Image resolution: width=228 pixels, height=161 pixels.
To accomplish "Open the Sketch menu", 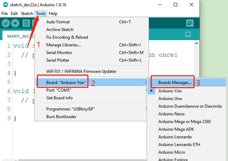I will pos(27,14).
